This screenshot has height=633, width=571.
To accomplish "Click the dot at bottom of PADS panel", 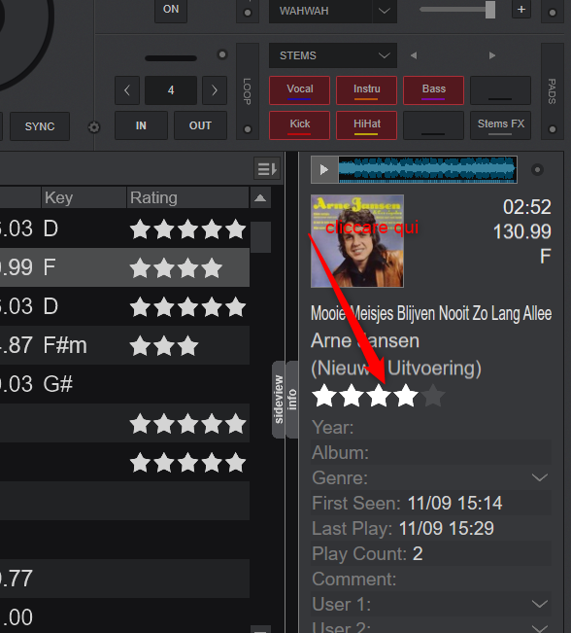I will point(553,129).
